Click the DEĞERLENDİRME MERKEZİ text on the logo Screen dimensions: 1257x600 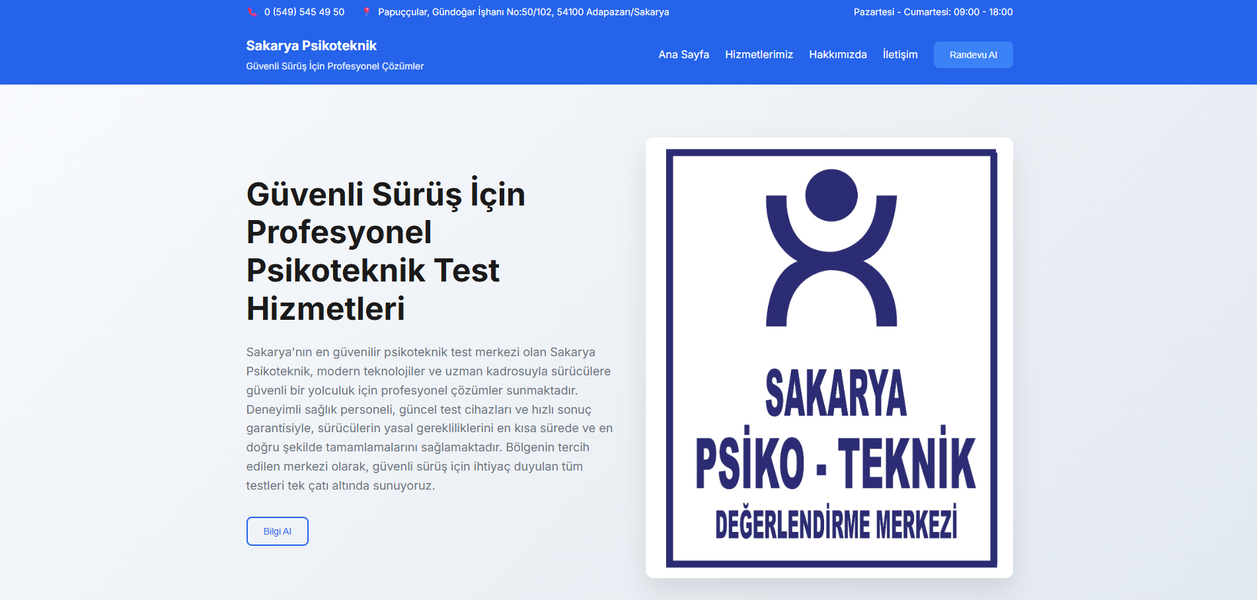click(839, 522)
